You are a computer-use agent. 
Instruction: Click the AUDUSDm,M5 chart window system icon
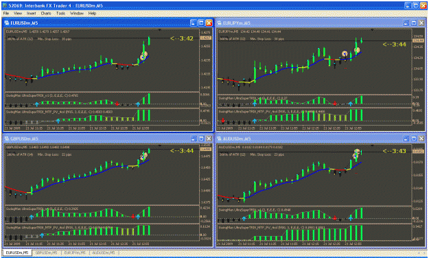(220, 139)
